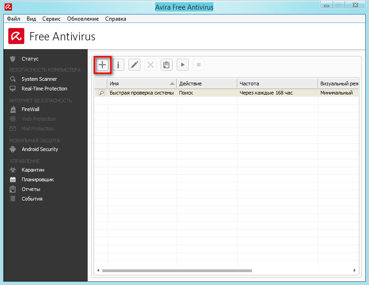
Task: Open job info with the 'i' icon
Action: (x=118, y=65)
